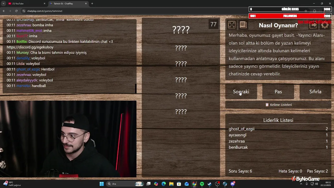Click the microphone tray icon
Image resolution: width=334 pixels, height=188 pixels.
(307, 184)
